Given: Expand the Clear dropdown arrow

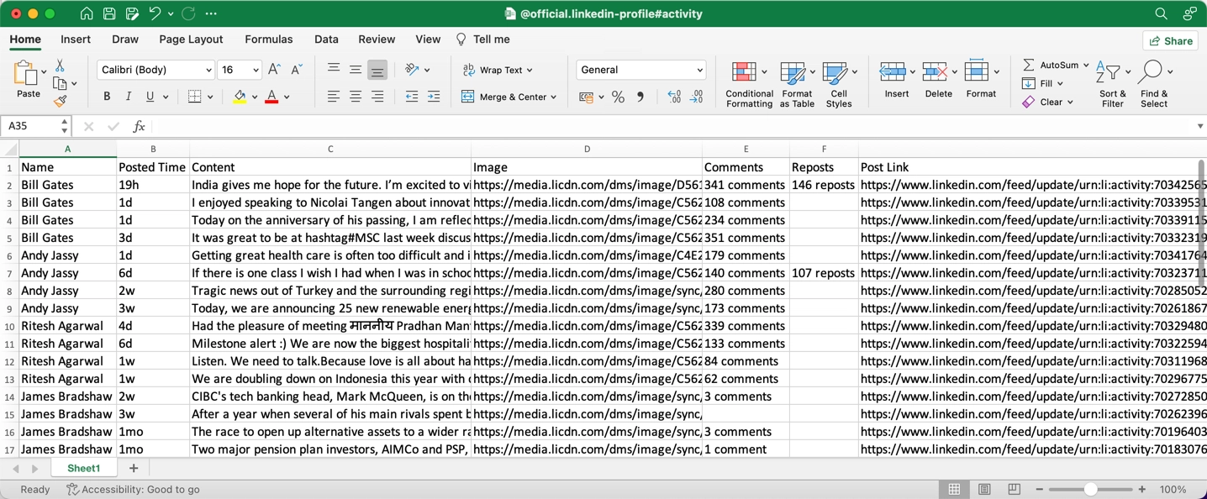Looking at the screenshot, I should (1070, 102).
